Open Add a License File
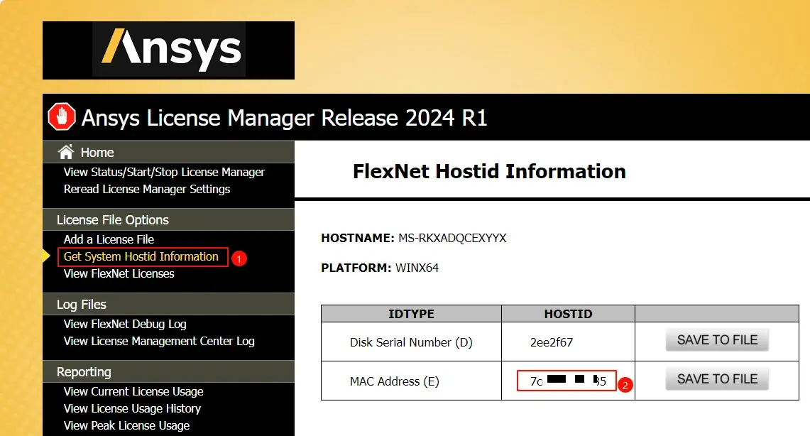810x436 pixels. (x=109, y=239)
